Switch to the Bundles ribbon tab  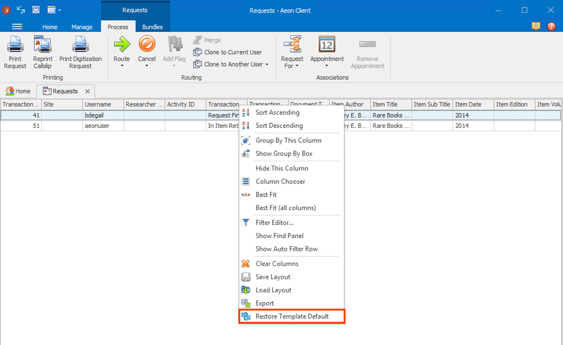click(x=152, y=27)
